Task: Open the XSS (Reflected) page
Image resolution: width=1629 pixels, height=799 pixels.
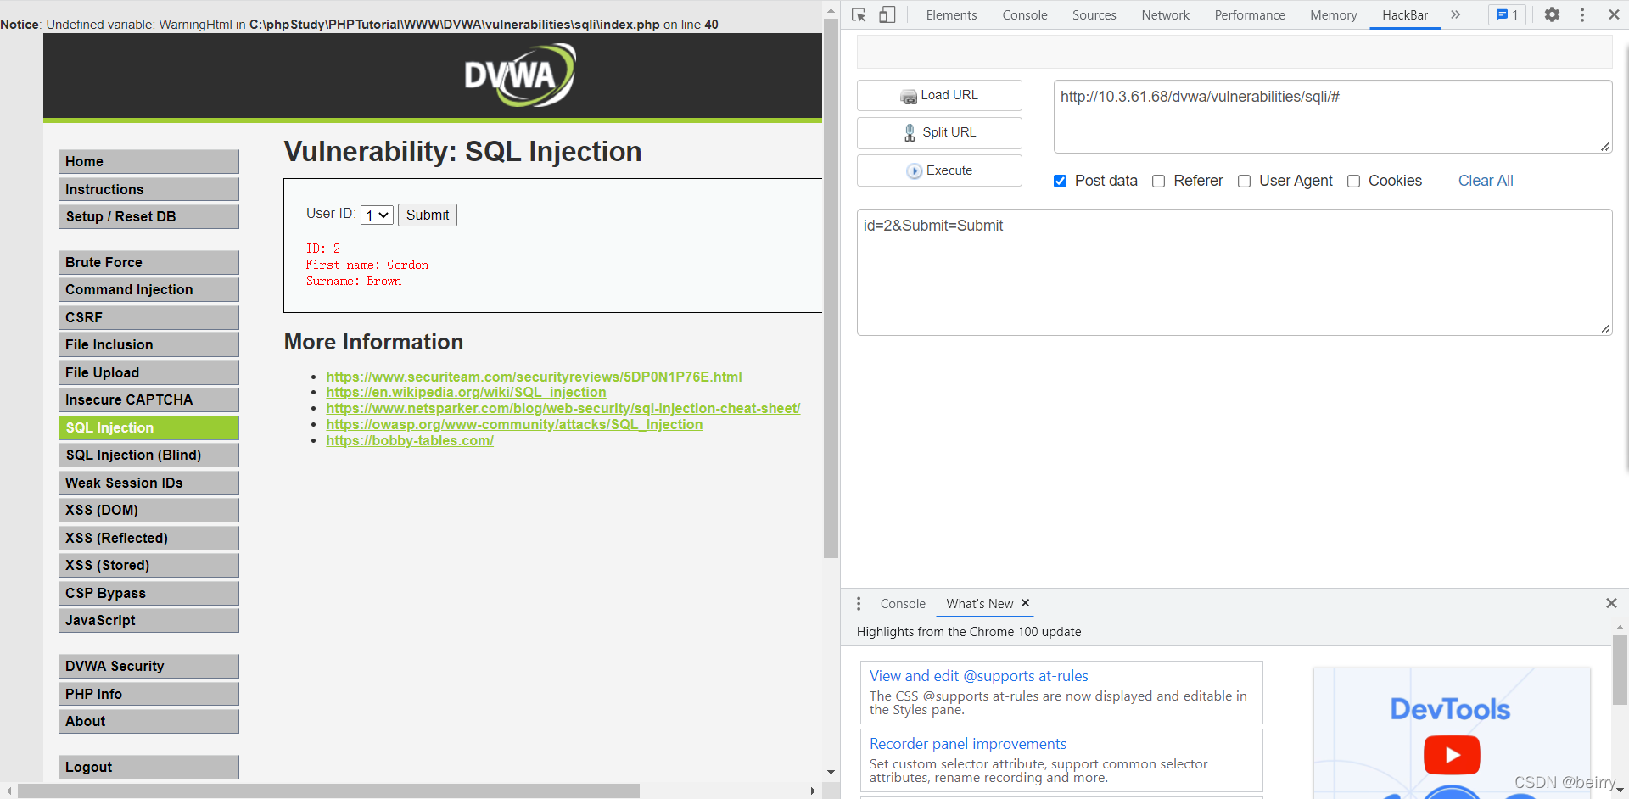Action: coord(148,538)
